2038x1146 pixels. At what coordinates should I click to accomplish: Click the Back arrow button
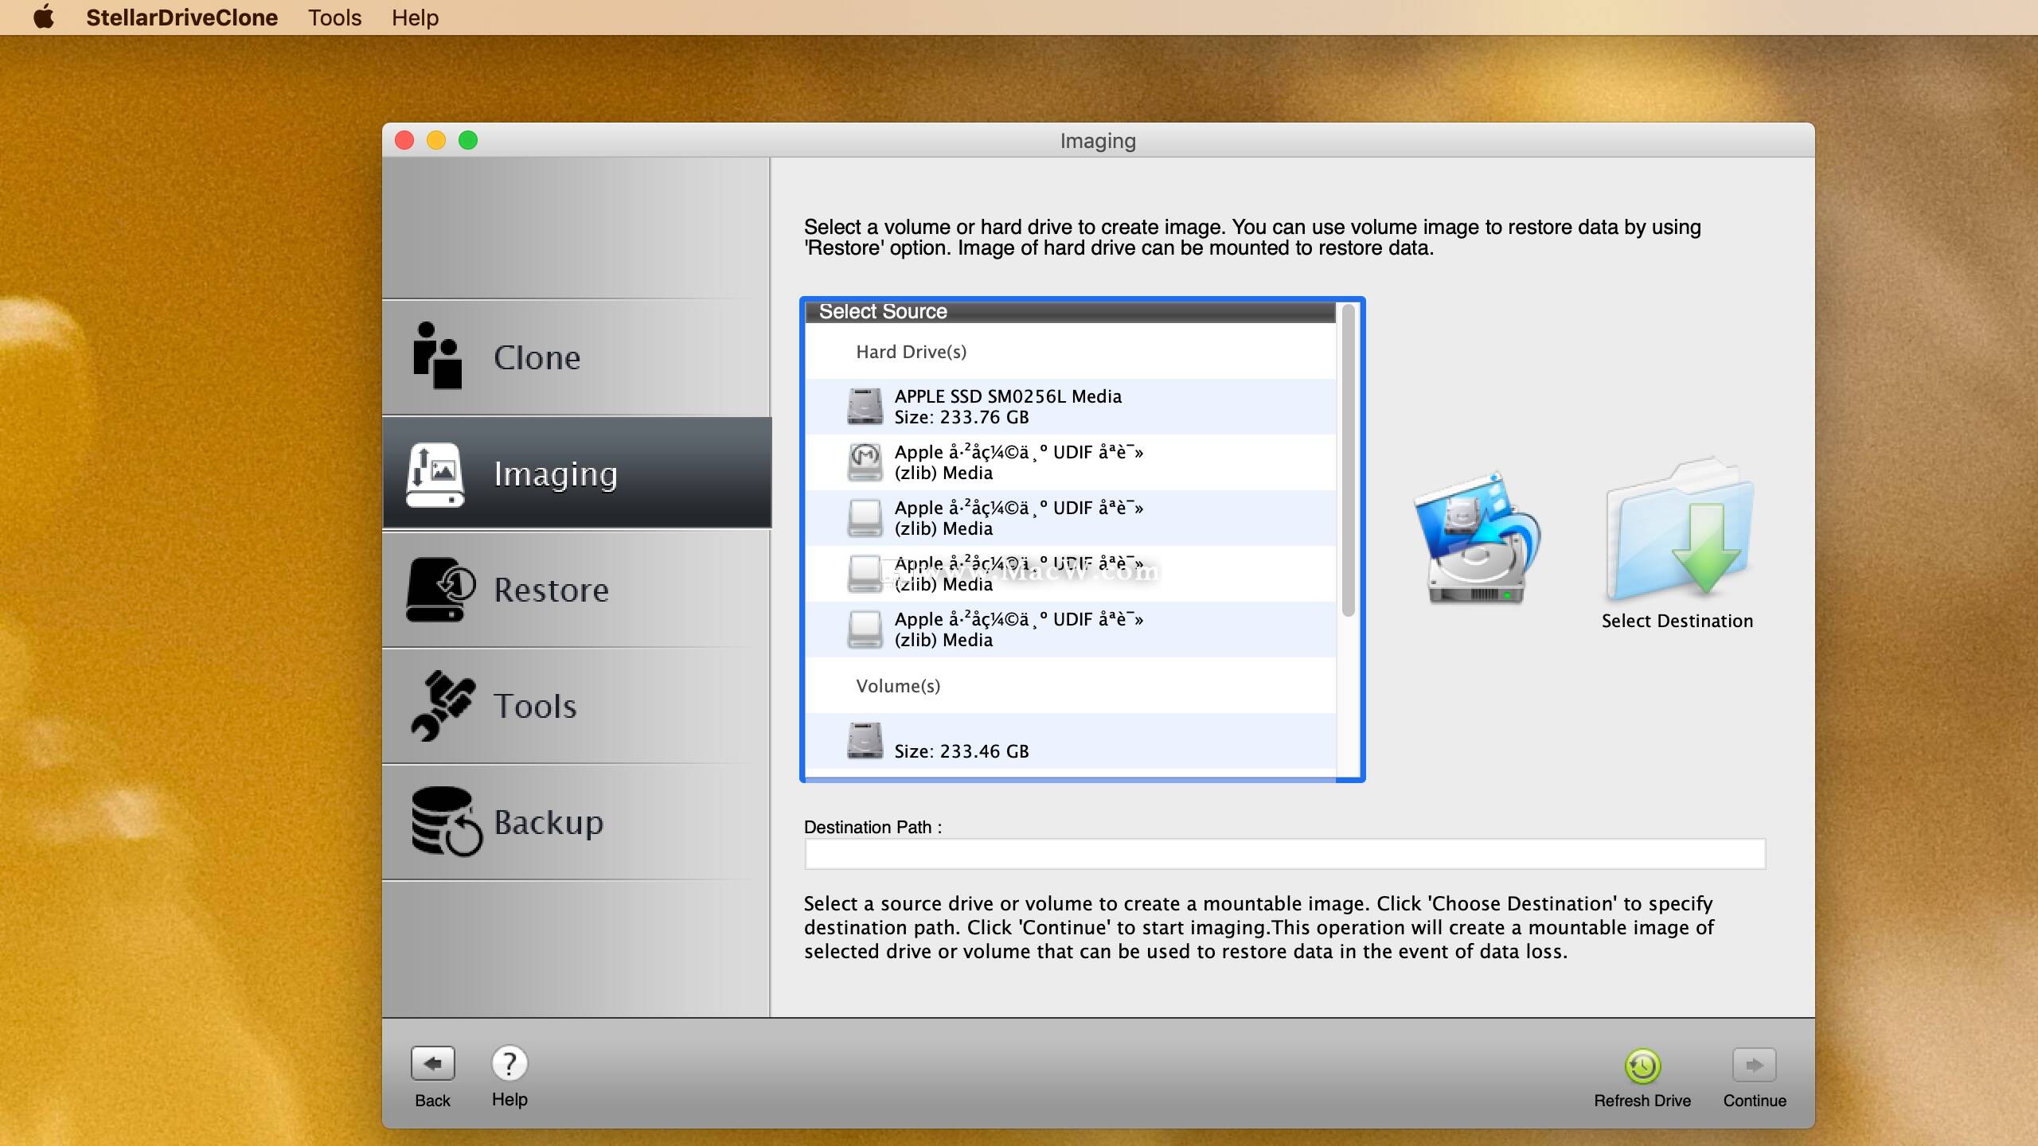(432, 1063)
